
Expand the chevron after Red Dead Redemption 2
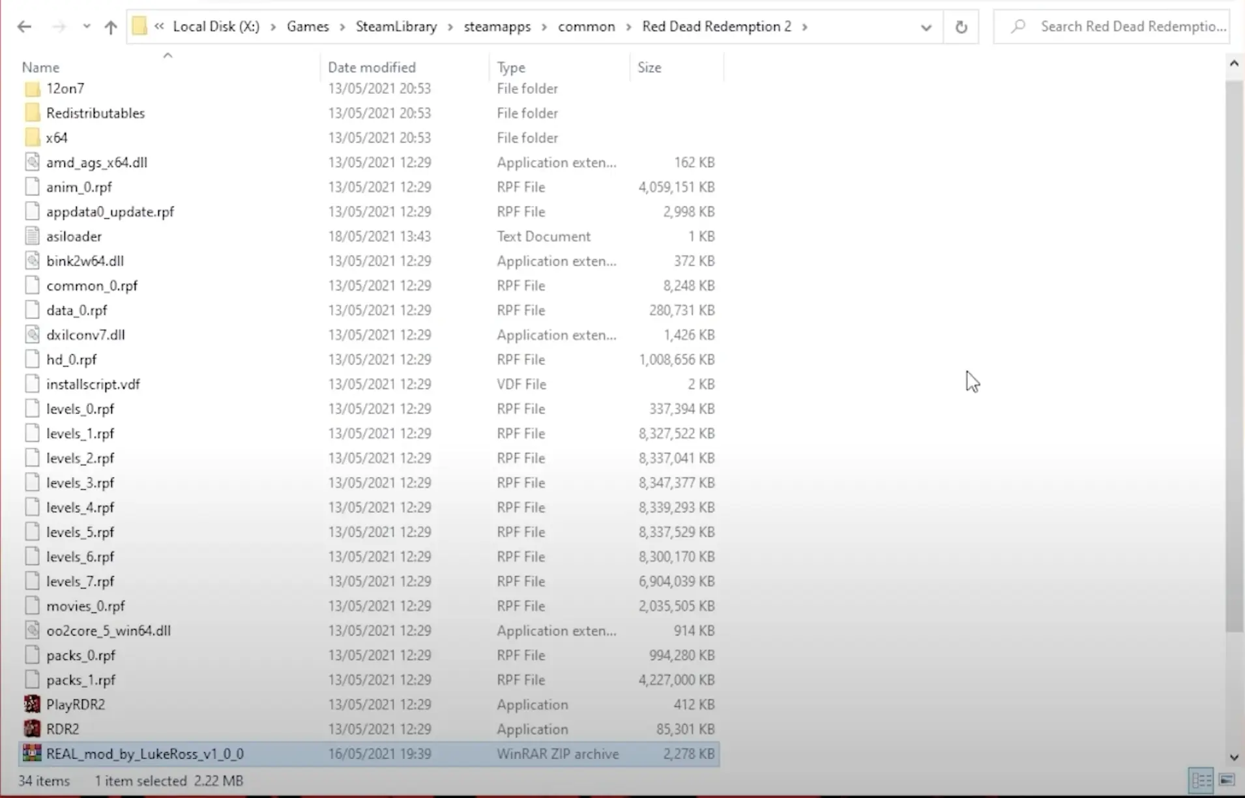coord(805,27)
